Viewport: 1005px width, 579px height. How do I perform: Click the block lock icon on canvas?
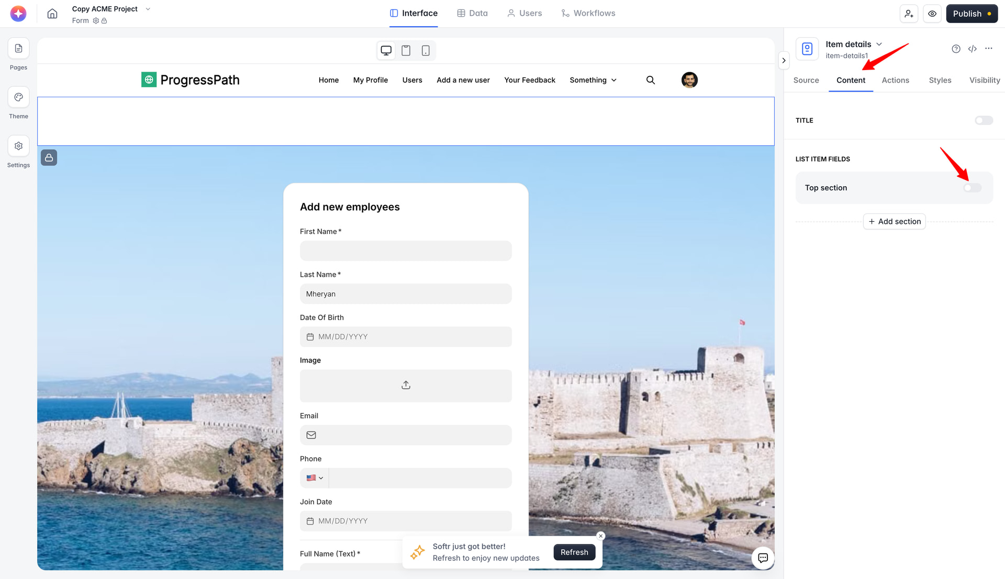[49, 157]
